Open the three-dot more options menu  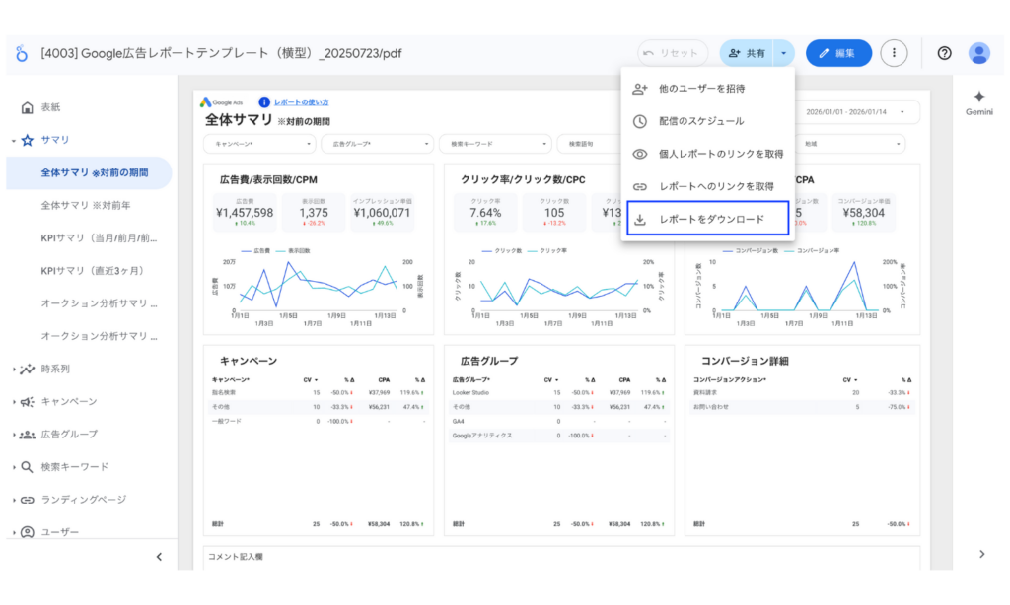[894, 52]
